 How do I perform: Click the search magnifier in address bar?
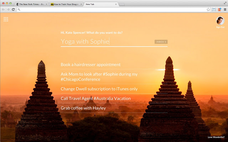(19, 10)
